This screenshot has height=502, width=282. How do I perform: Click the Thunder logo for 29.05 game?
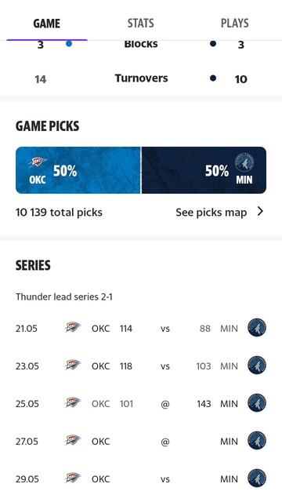(x=73, y=478)
